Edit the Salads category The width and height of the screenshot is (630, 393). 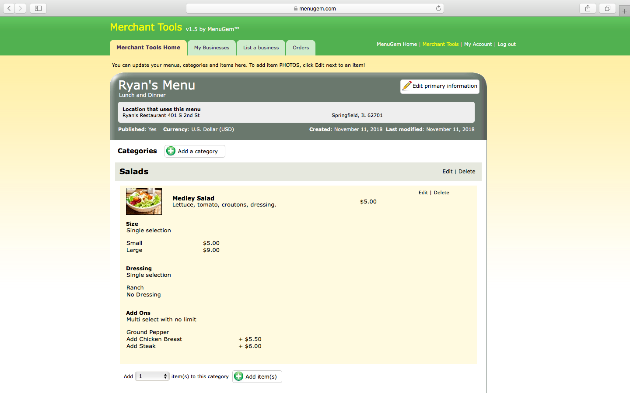[447, 172]
